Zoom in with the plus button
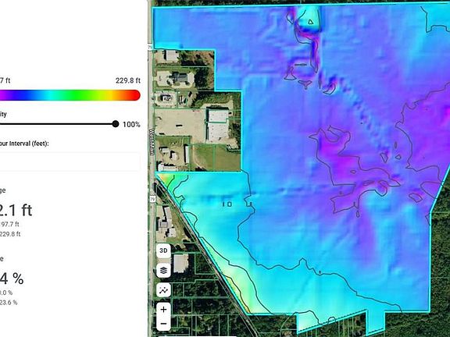 tap(163, 310)
